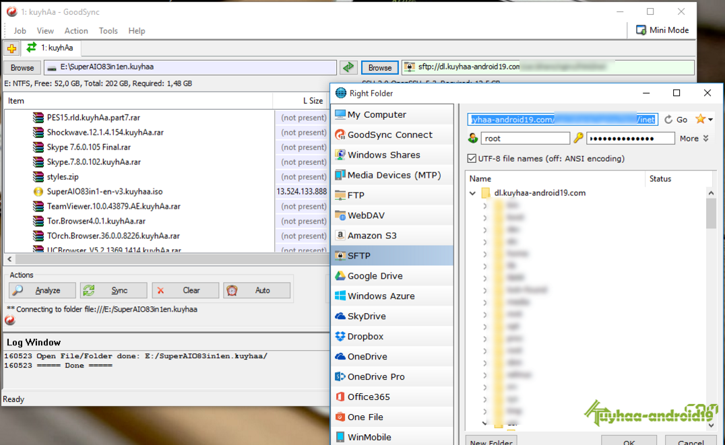Open the Help menu
725x445 pixels.
pos(137,31)
